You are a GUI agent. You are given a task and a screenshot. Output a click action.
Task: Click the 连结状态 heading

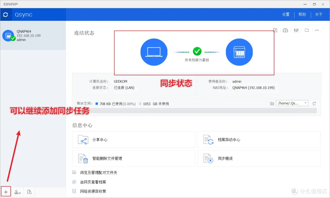tap(84, 33)
